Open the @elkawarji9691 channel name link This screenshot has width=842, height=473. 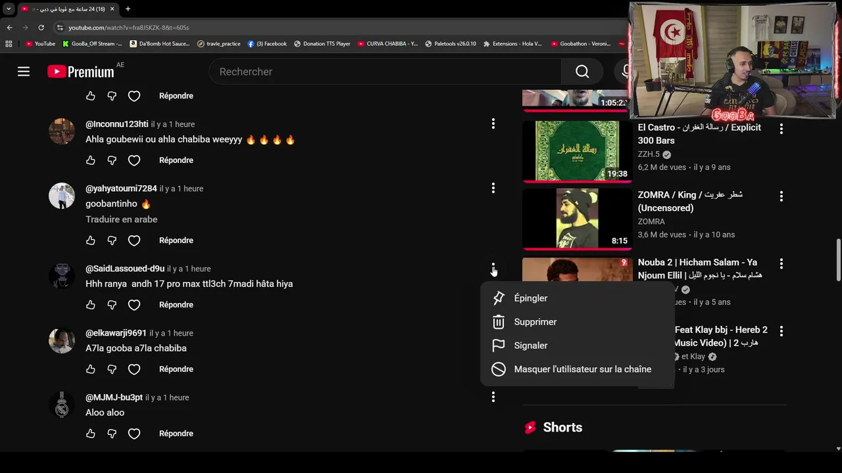116,333
